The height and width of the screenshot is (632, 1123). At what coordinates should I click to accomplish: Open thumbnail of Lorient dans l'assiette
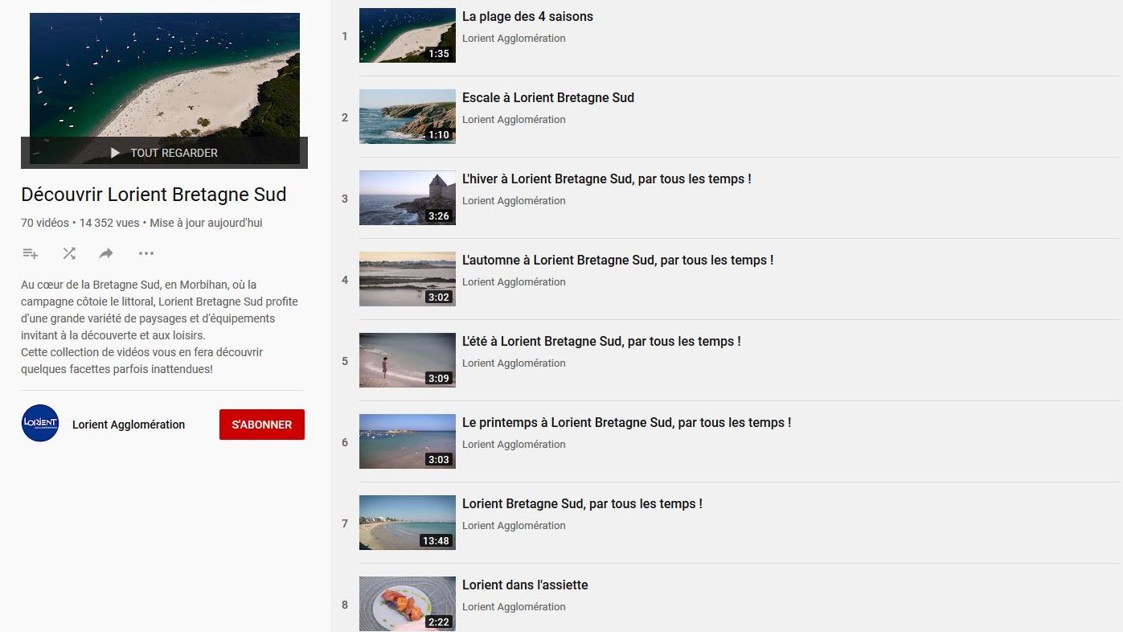click(x=408, y=604)
